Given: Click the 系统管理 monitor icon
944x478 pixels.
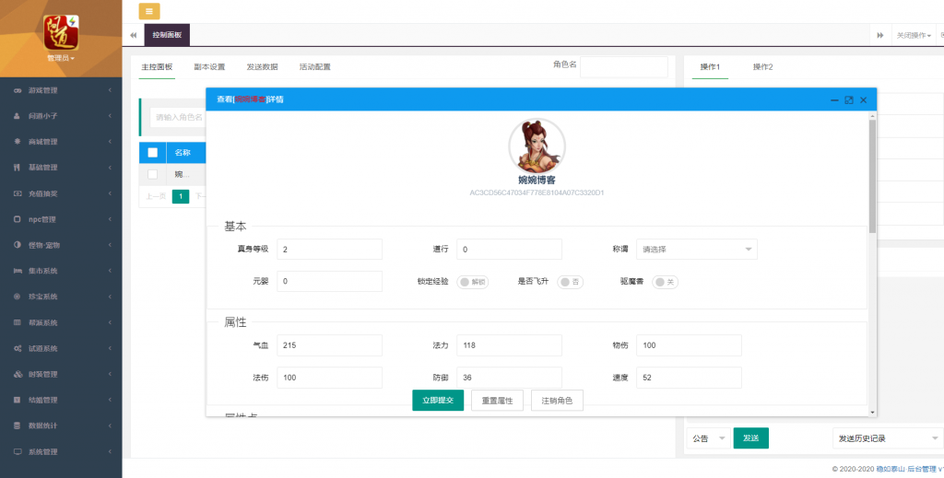Looking at the screenshot, I should tap(18, 451).
